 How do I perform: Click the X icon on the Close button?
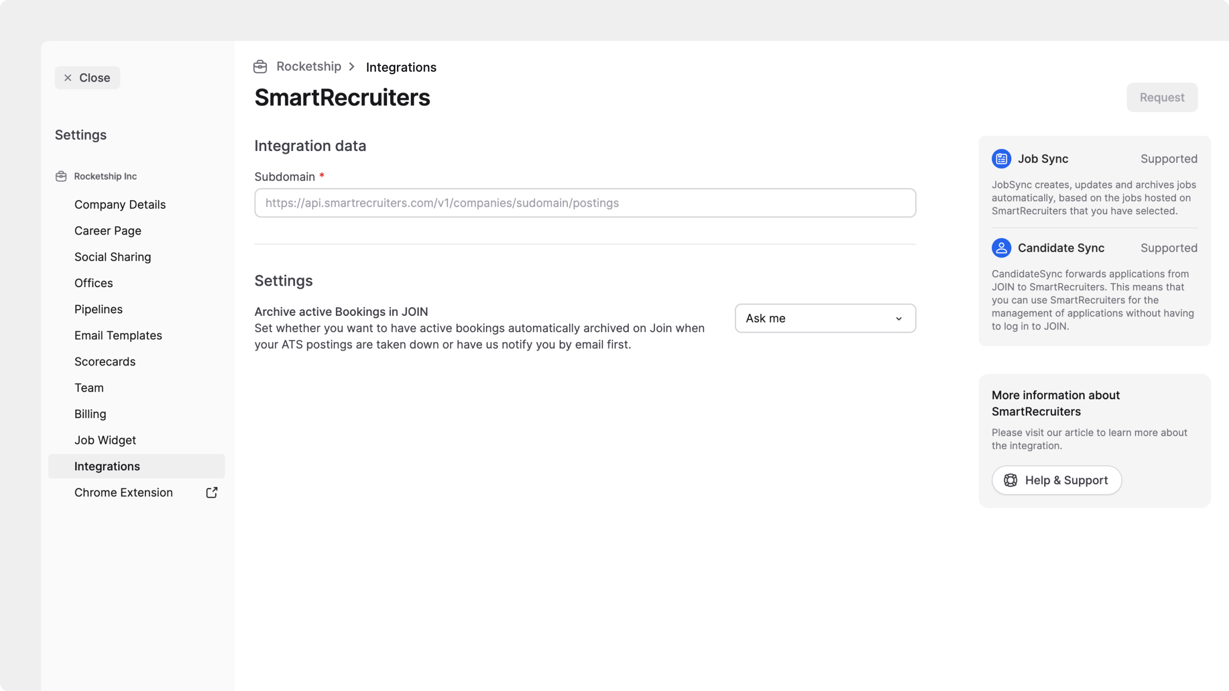click(x=68, y=78)
